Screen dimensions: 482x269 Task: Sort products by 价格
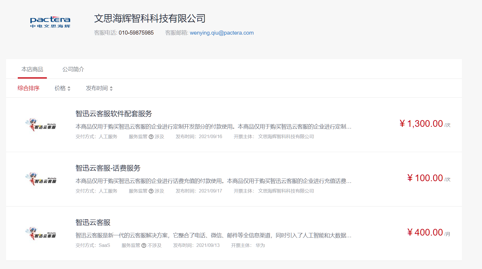pyautogui.click(x=63, y=88)
